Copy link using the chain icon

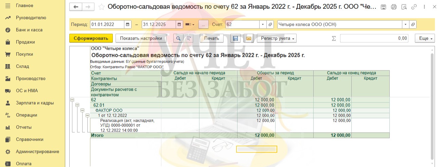coord(414,7)
